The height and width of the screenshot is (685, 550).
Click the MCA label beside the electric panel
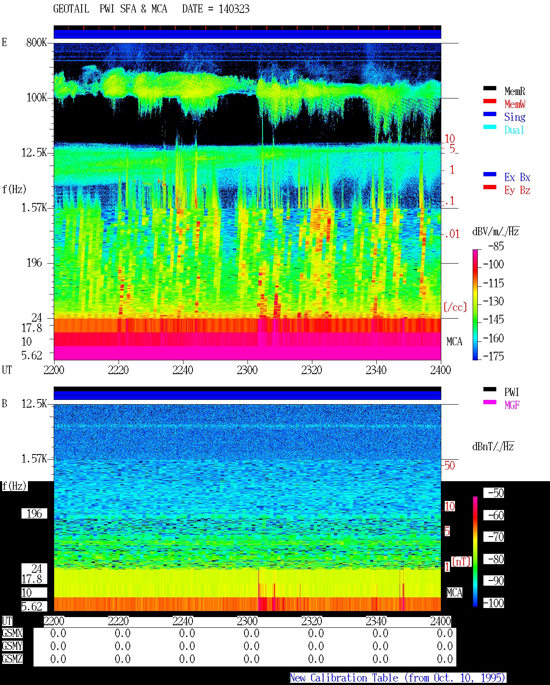(x=454, y=342)
